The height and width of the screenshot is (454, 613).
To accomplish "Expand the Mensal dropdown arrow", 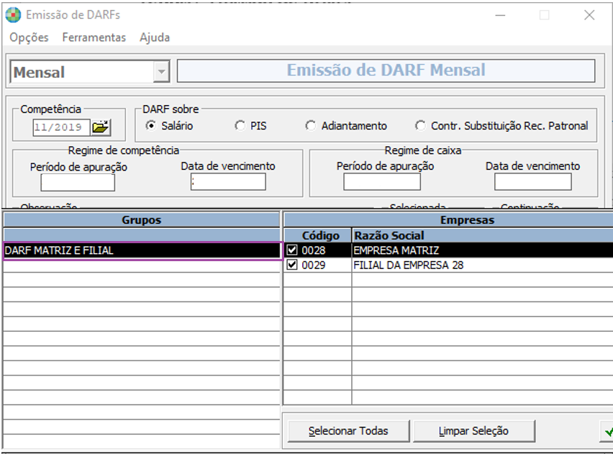I will pos(161,71).
